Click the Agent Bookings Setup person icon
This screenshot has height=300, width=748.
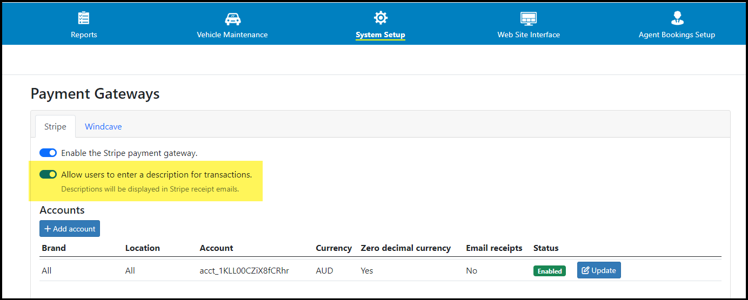[x=677, y=18]
